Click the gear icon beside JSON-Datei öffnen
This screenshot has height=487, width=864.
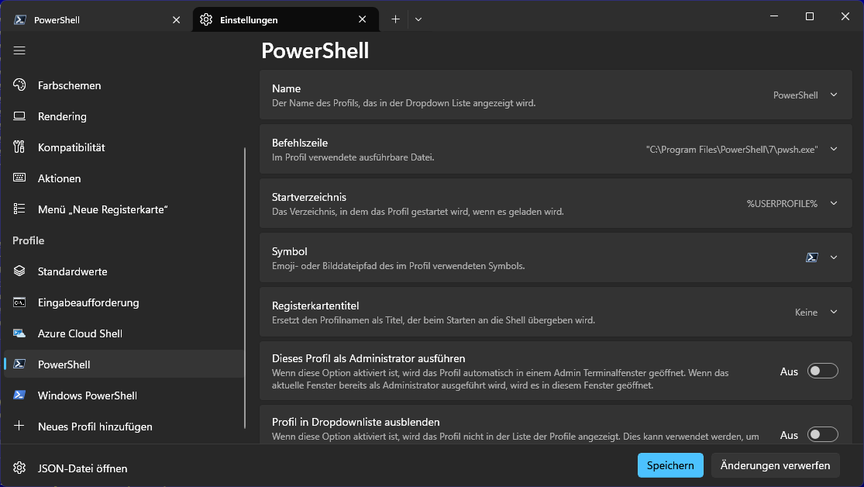coord(19,468)
